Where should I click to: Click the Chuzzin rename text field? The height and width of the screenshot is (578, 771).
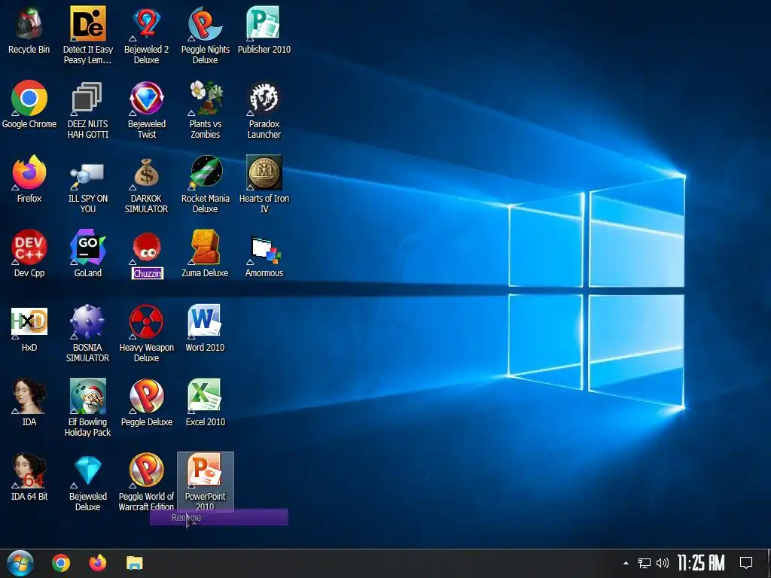click(x=147, y=273)
